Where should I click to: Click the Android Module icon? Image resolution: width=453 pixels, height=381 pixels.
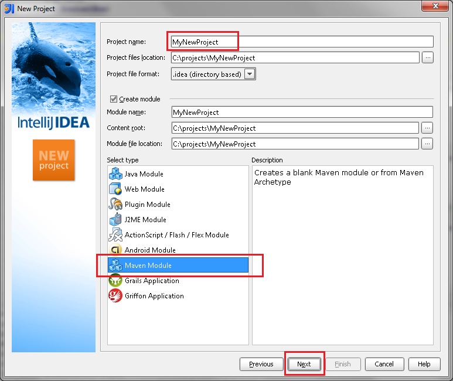coord(115,250)
